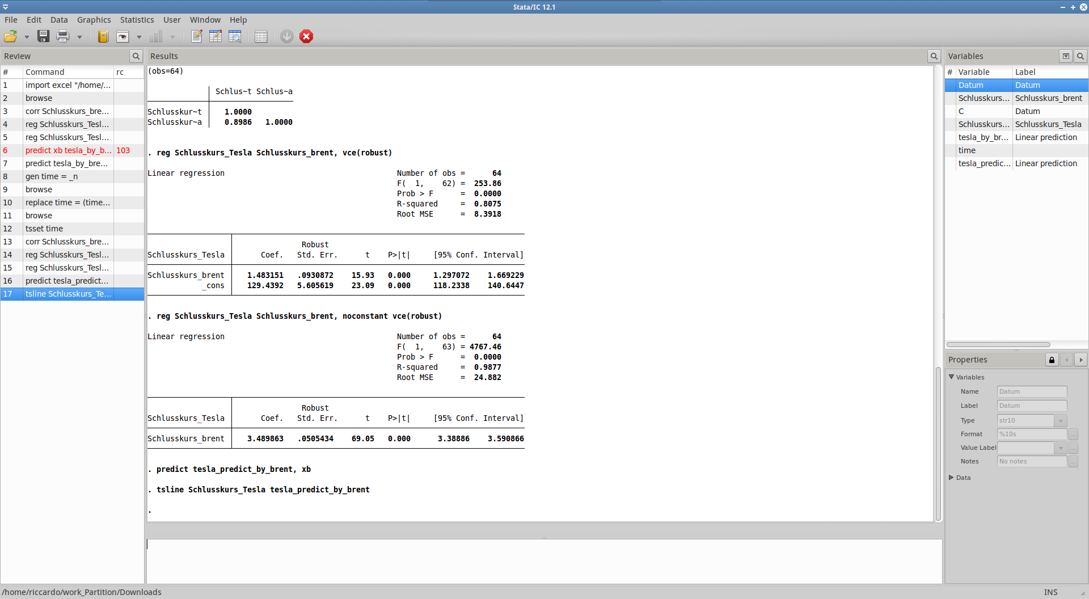This screenshot has height=599, width=1089.
Task: Click the Variable column header
Action: click(984, 72)
